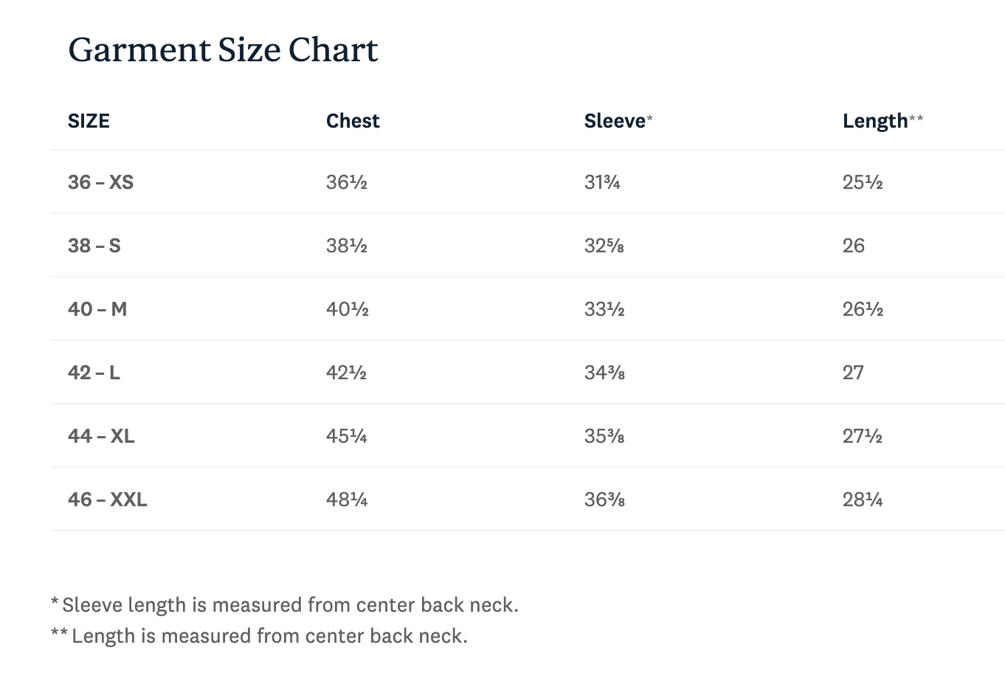Screen dimensions: 1005x673
Task: Select the 38 – S size row label
Action: point(94,246)
